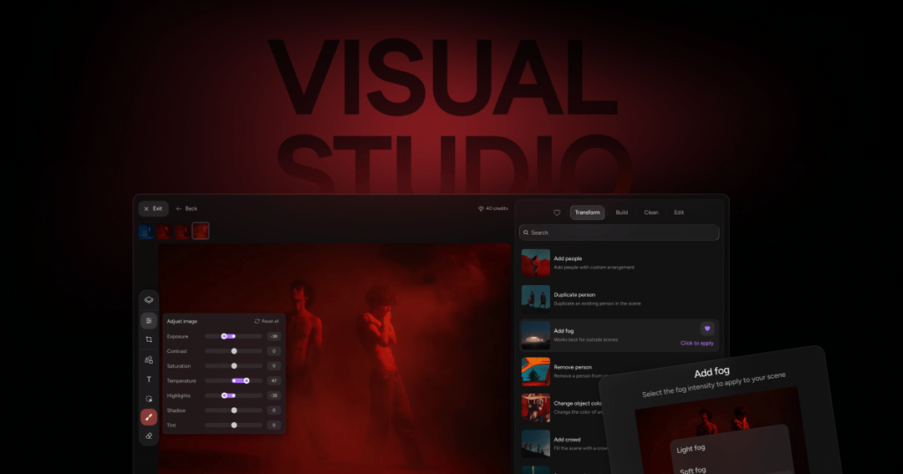Click the Temperature slider handle
903x474 pixels.
(x=247, y=380)
